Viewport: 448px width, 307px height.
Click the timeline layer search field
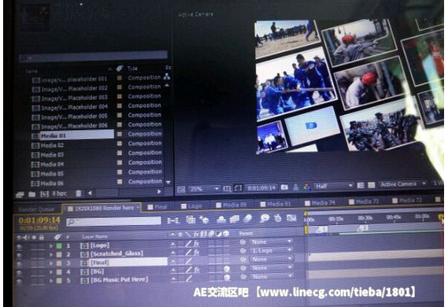pos(113,221)
